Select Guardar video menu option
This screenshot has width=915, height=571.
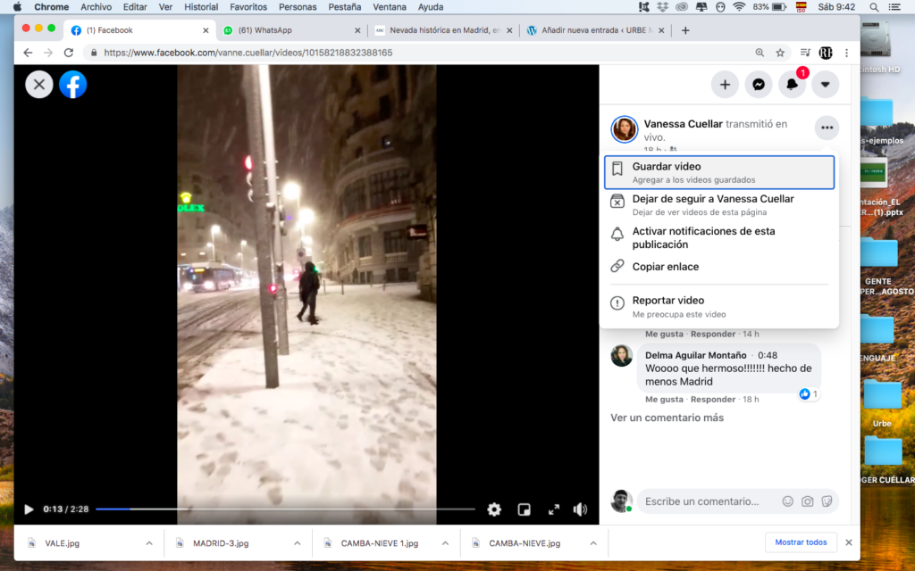[718, 172]
